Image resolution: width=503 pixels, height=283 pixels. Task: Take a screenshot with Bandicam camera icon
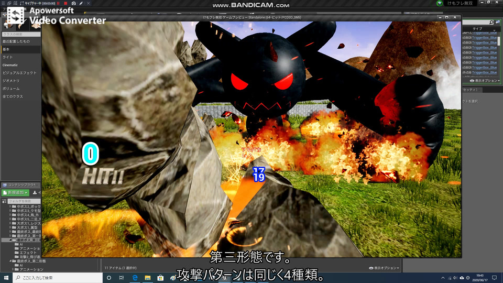click(74, 3)
